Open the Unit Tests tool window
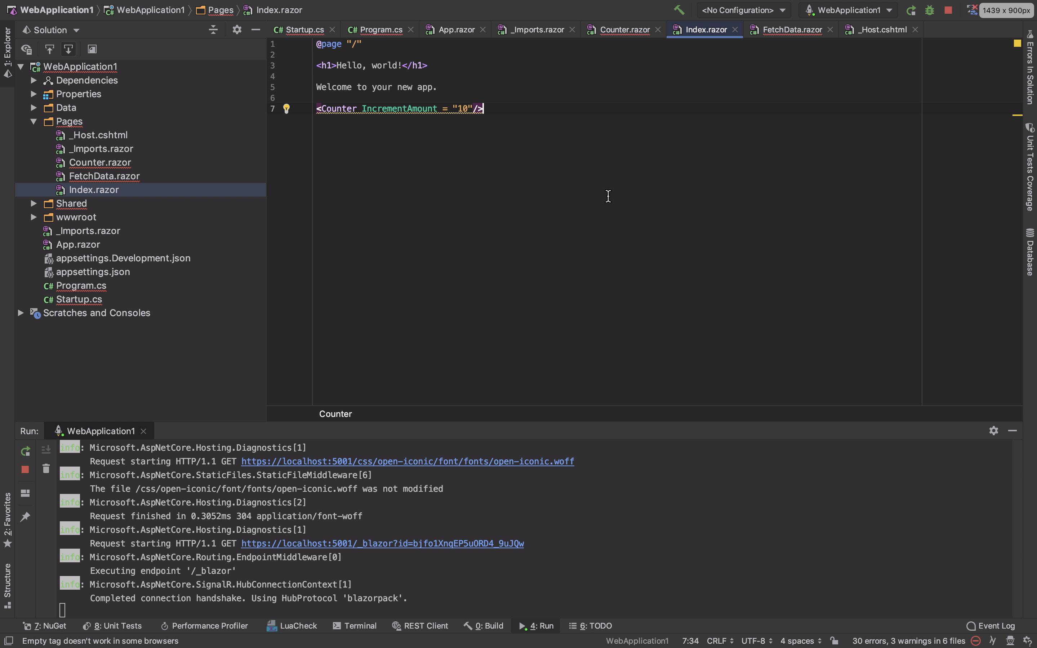The width and height of the screenshot is (1037, 648). pyautogui.click(x=112, y=626)
